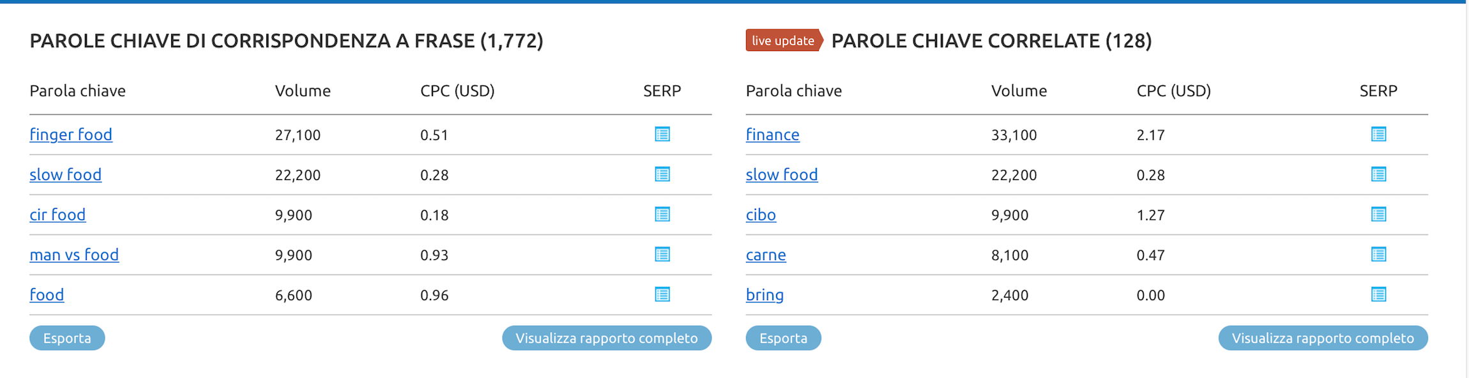Open the SERP icon for finance
Screen dimensions: 1469x378
(x=1379, y=135)
